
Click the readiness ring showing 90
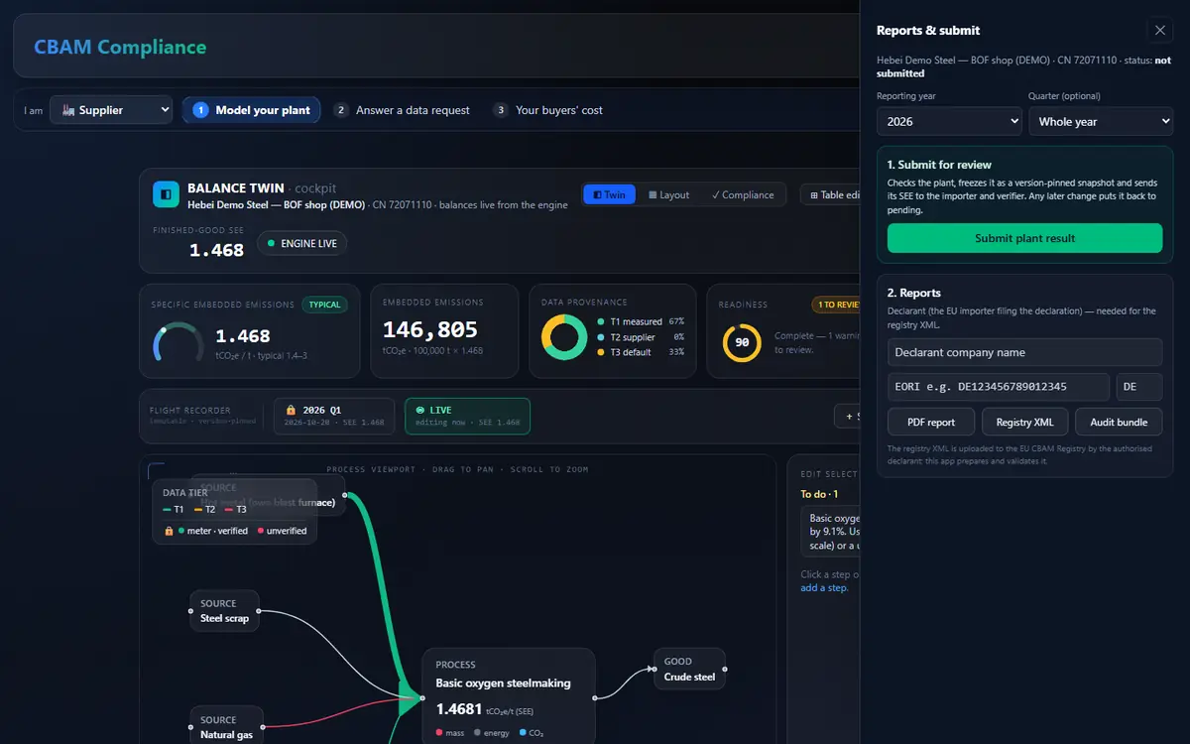point(742,342)
